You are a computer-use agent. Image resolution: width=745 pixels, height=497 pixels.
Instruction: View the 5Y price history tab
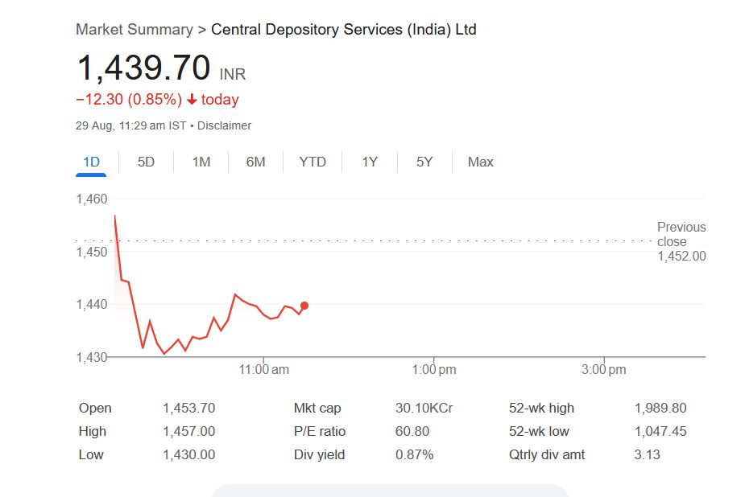tap(424, 162)
